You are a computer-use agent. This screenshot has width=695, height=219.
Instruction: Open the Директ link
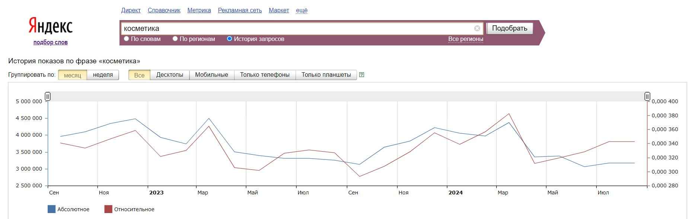(x=131, y=10)
